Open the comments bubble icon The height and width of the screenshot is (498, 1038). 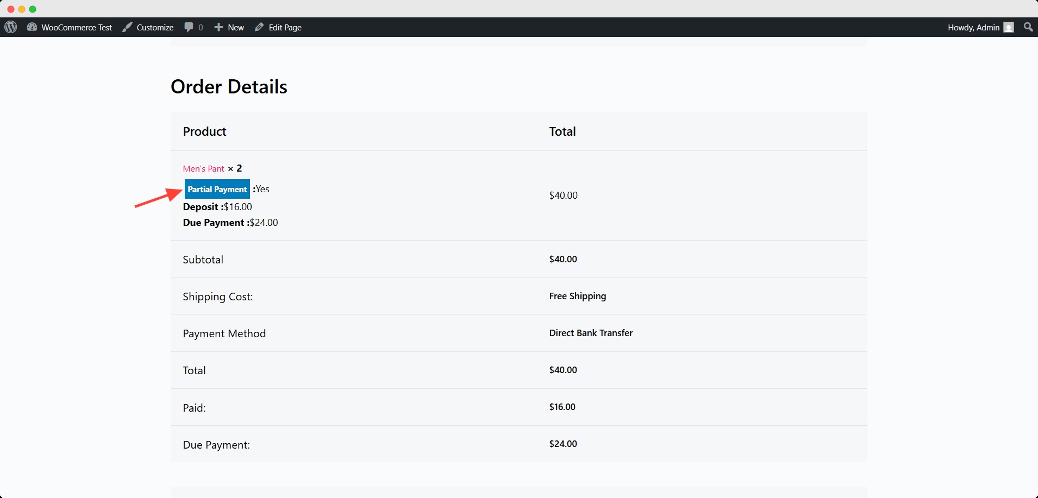(189, 27)
